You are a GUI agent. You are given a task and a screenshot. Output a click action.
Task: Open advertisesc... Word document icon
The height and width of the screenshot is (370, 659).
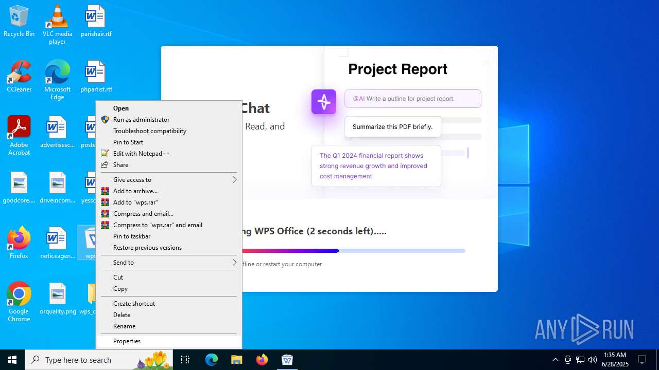57,133
